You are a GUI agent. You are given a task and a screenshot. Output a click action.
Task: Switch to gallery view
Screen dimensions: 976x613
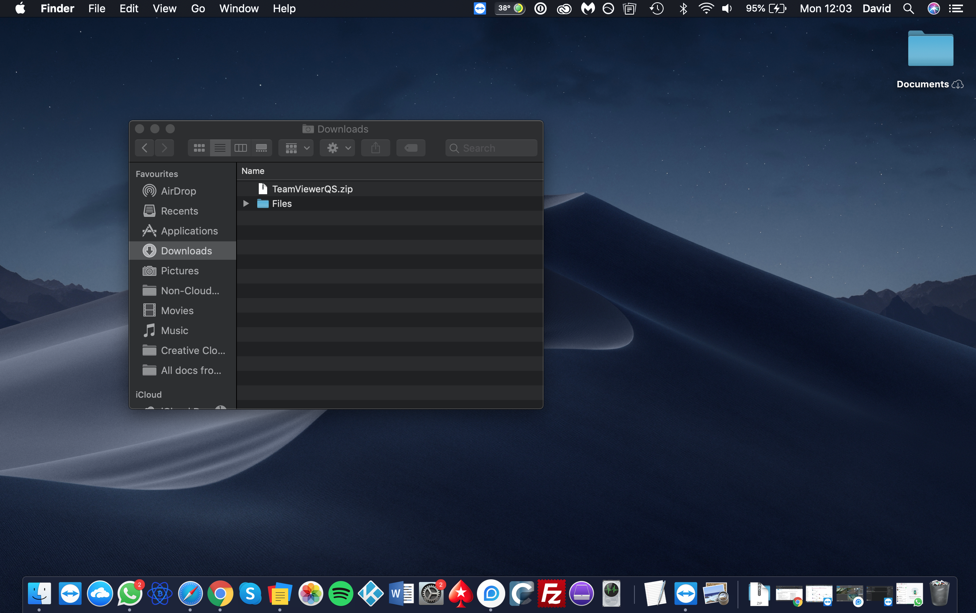click(261, 148)
